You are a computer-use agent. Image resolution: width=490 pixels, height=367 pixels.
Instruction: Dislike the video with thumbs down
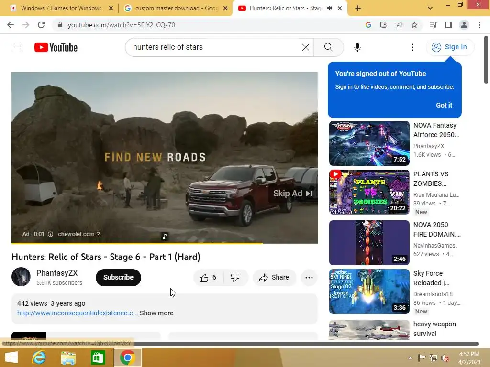[x=235, y=278]
